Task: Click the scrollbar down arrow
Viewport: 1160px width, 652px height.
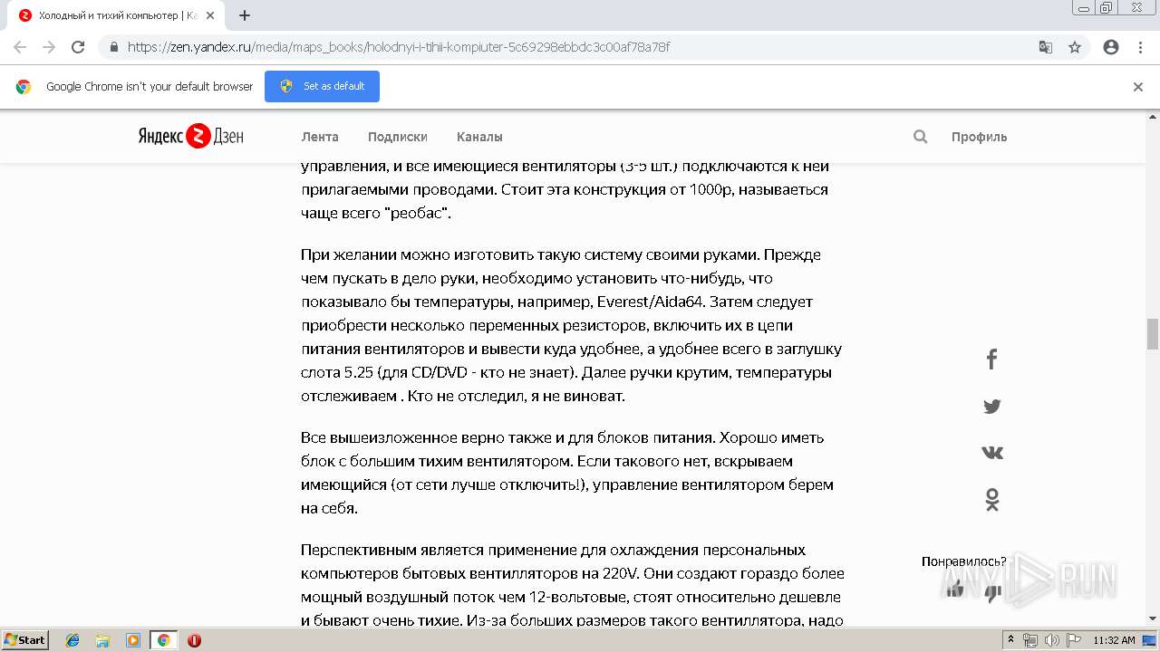Action: tap(1153, 618)
